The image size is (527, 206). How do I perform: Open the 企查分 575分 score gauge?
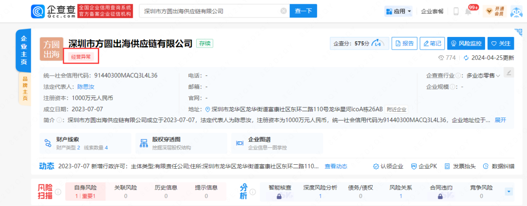[359, 43]
